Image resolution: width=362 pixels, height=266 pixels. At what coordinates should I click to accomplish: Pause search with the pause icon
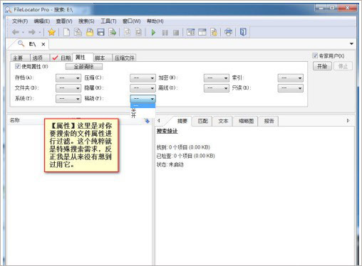[165, 33]
